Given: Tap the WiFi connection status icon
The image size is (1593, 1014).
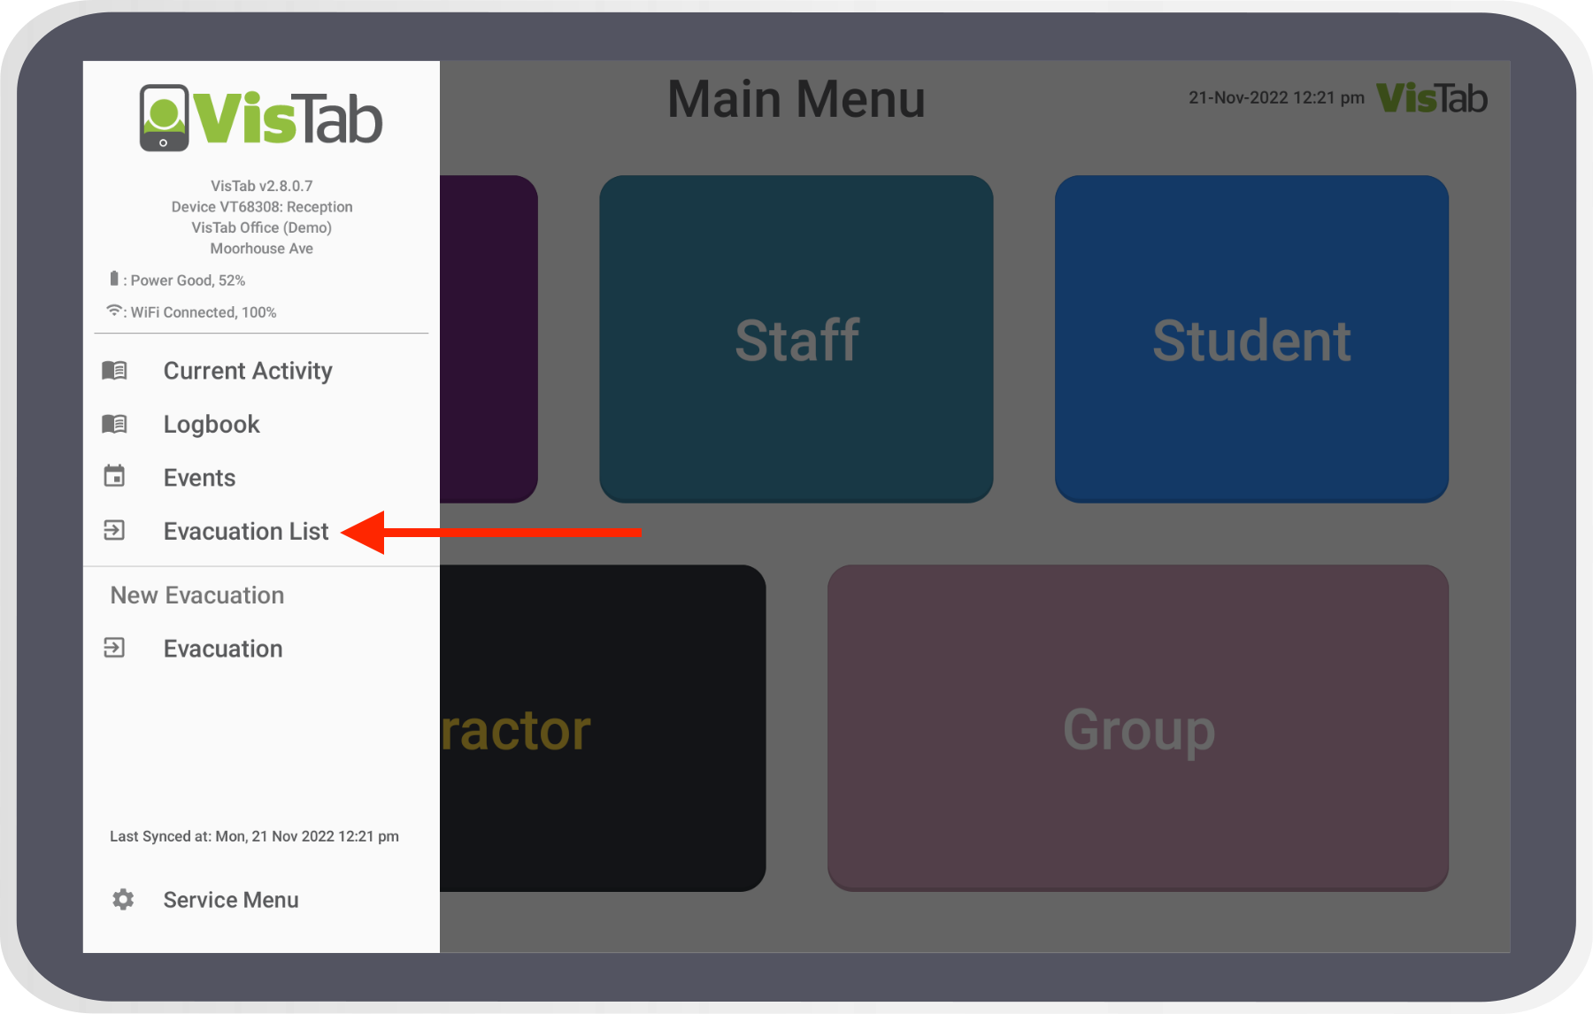Looking at the screenshot, I should pos(114,311).
